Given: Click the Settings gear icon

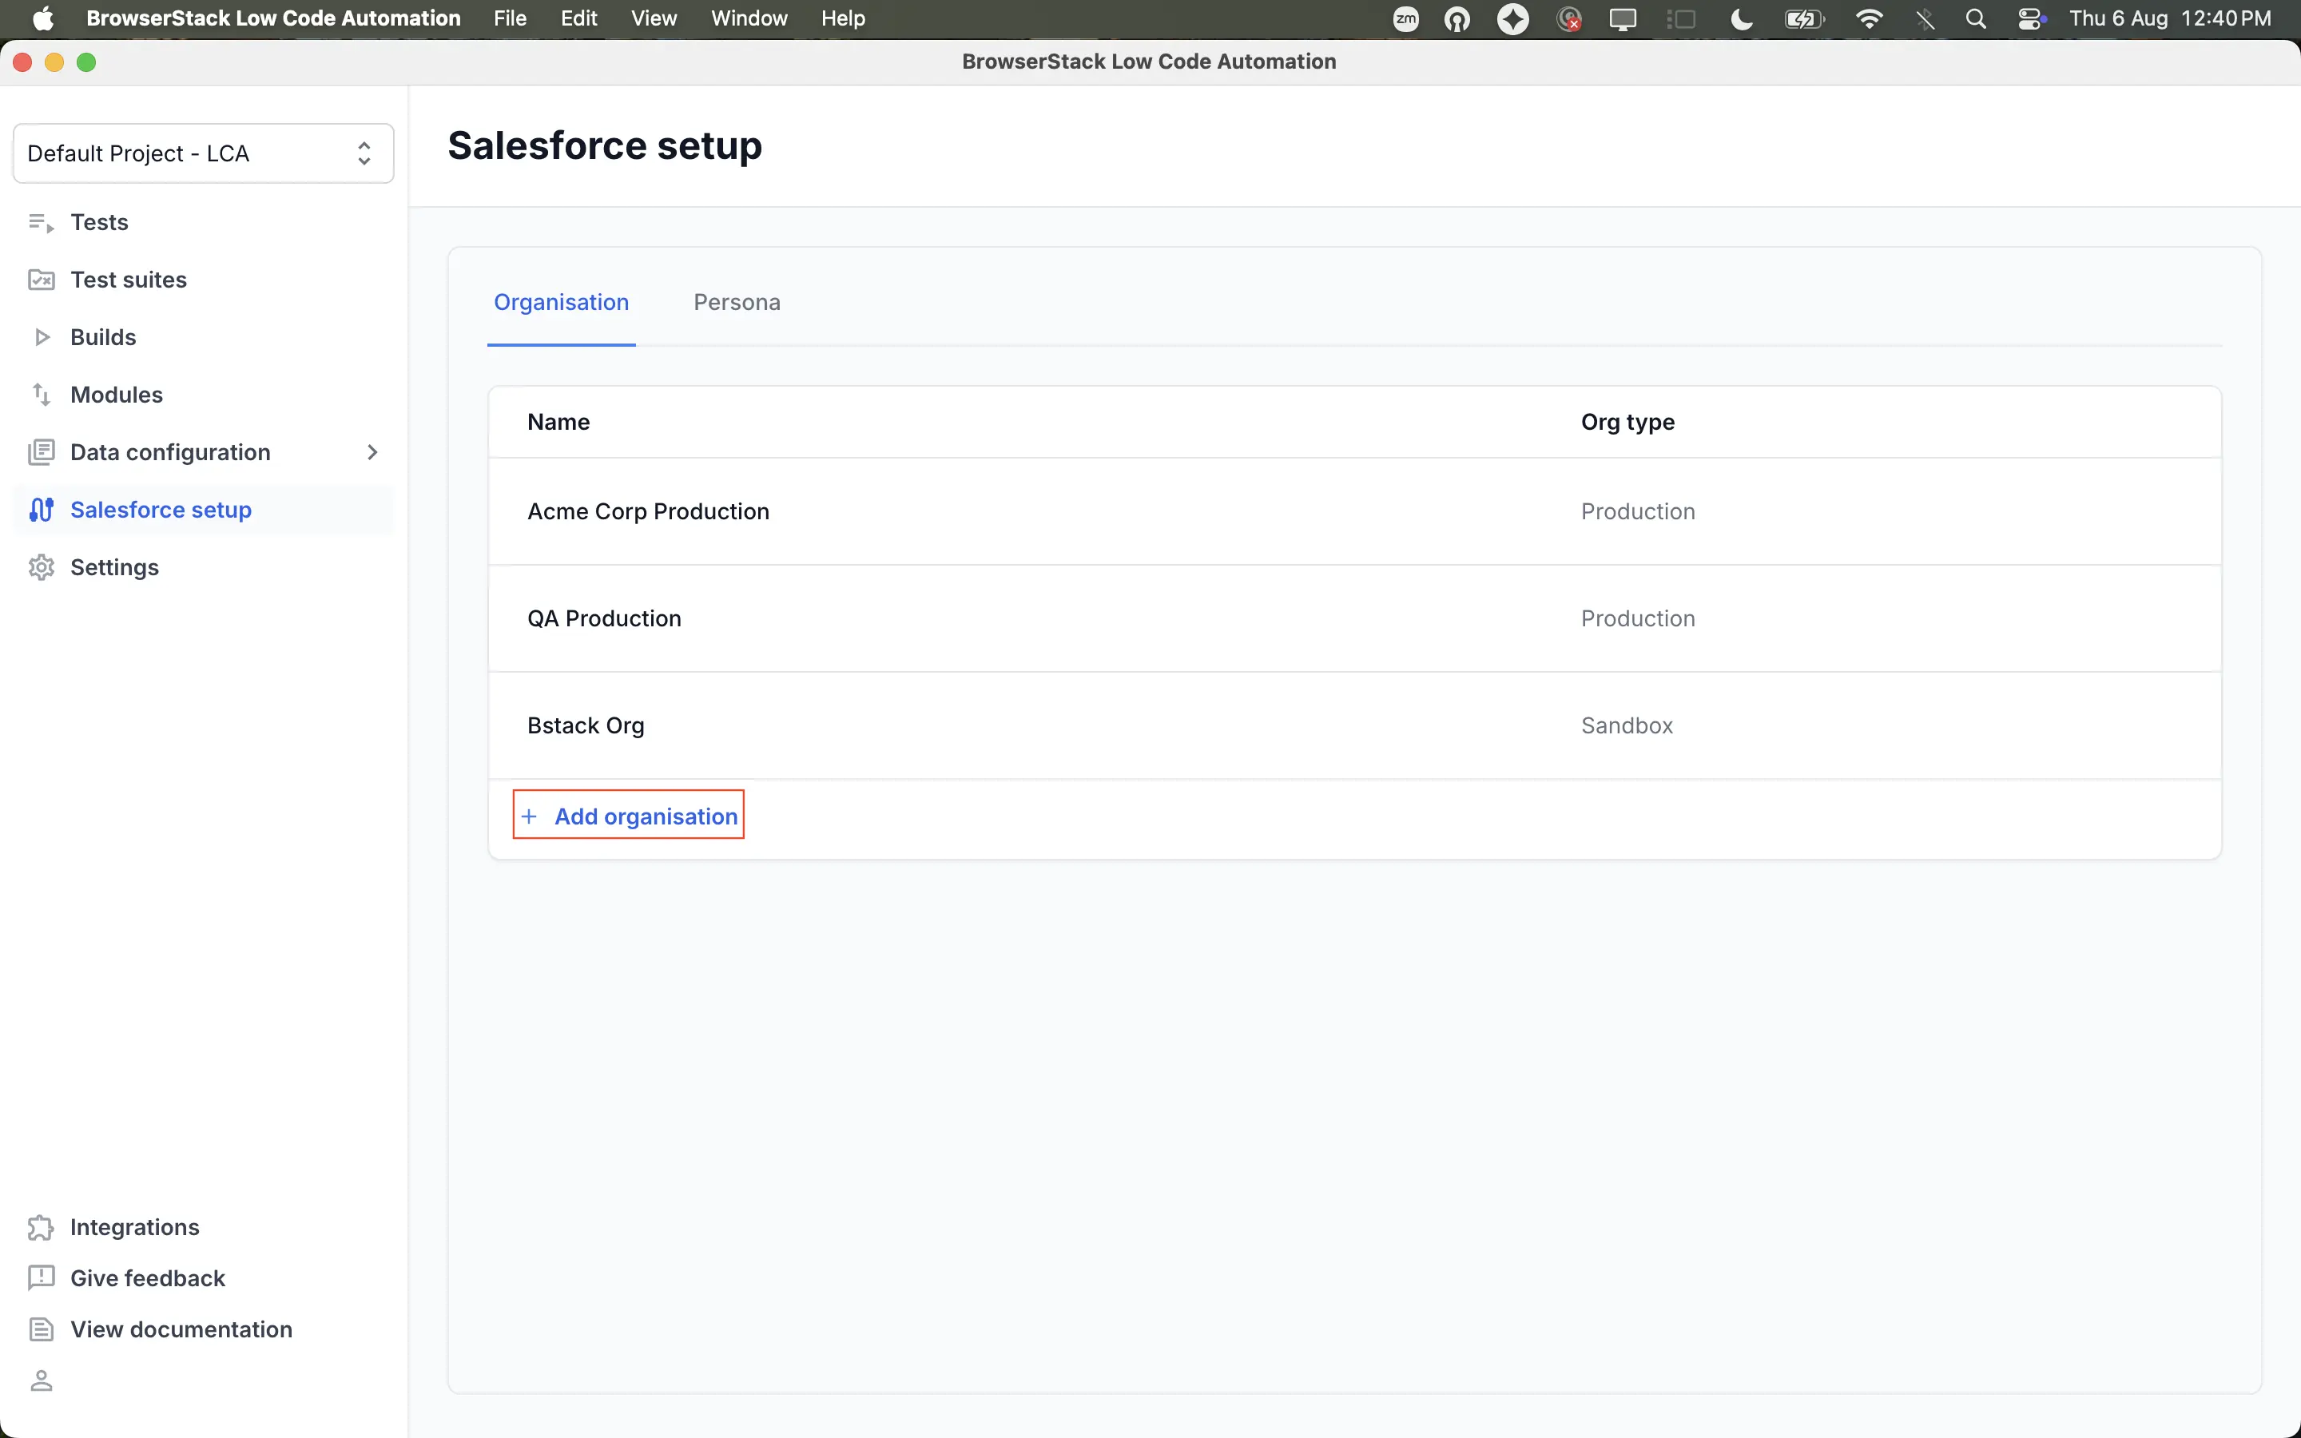Looking at the screenshot, I should [41, 567].
